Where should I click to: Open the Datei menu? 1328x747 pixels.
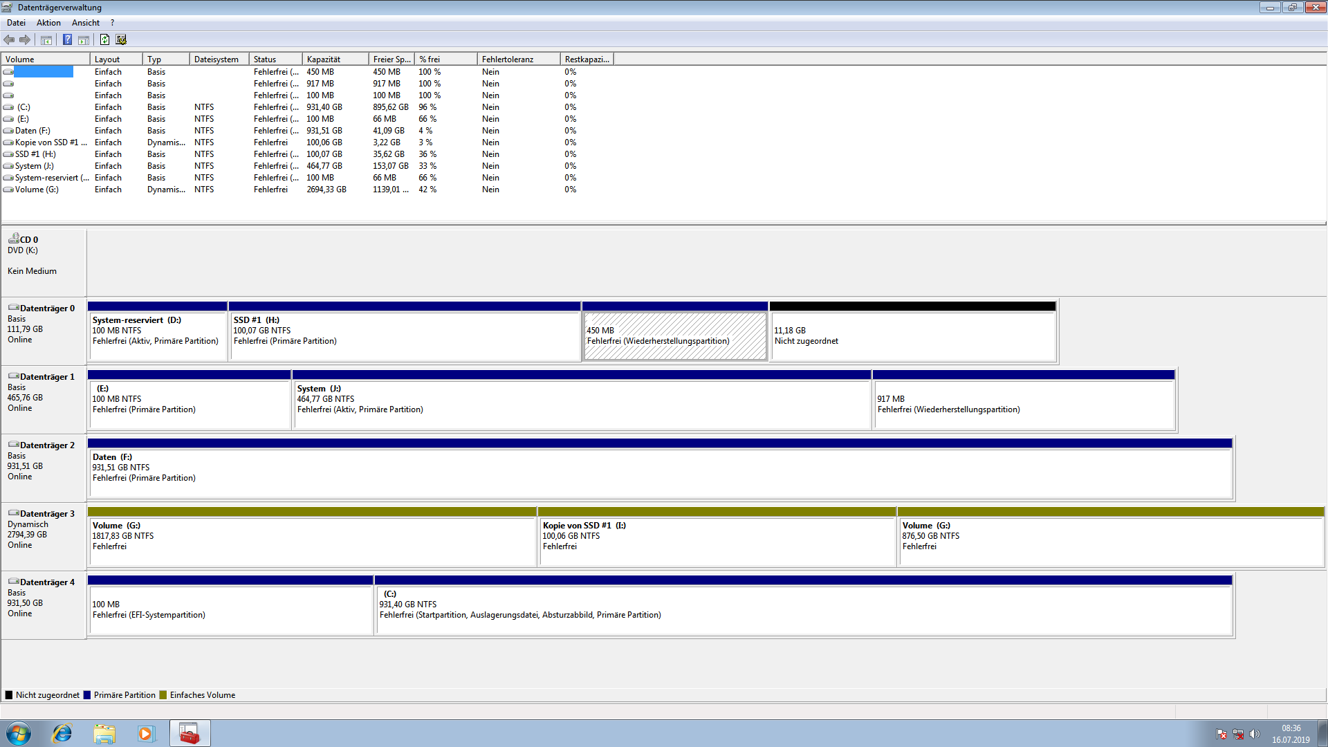[x=16, y=23]
